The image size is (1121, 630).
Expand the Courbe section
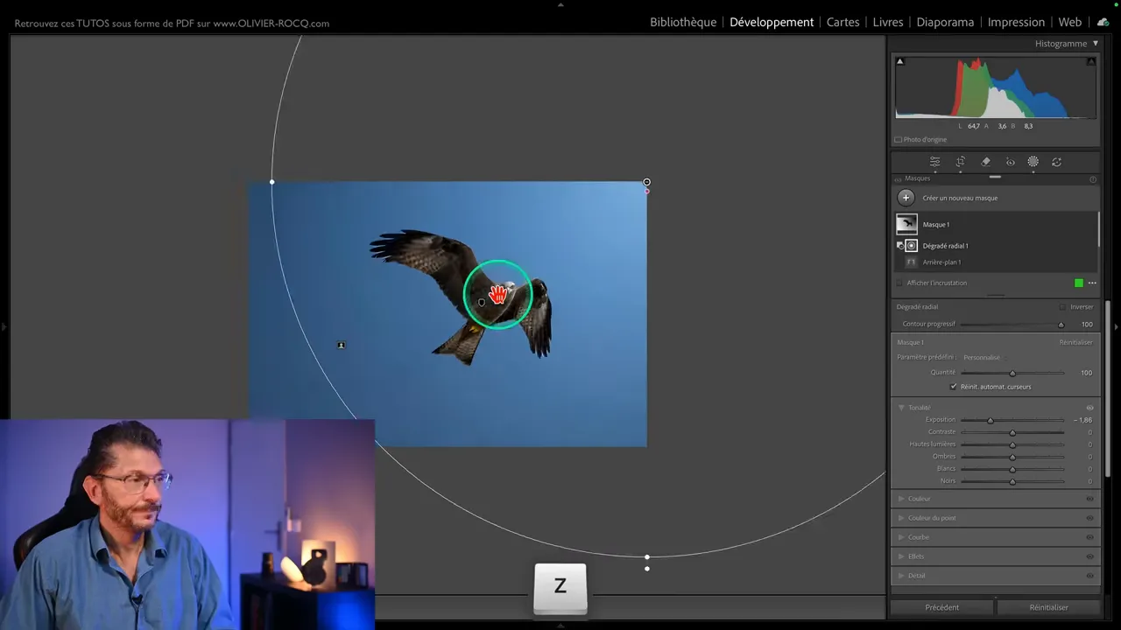[901, 537]
